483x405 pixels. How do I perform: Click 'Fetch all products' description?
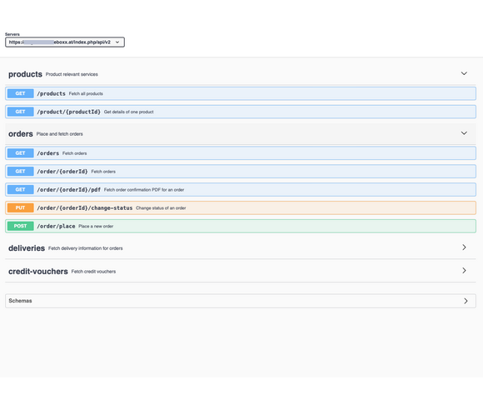86,93
